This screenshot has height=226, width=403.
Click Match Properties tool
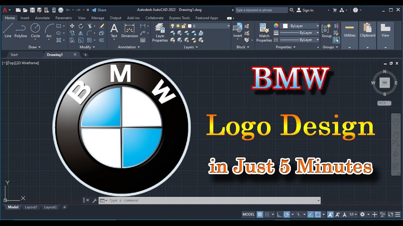pos(264,33)
